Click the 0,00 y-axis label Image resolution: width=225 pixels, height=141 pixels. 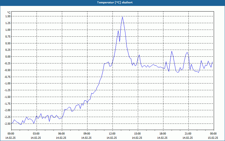8,57
